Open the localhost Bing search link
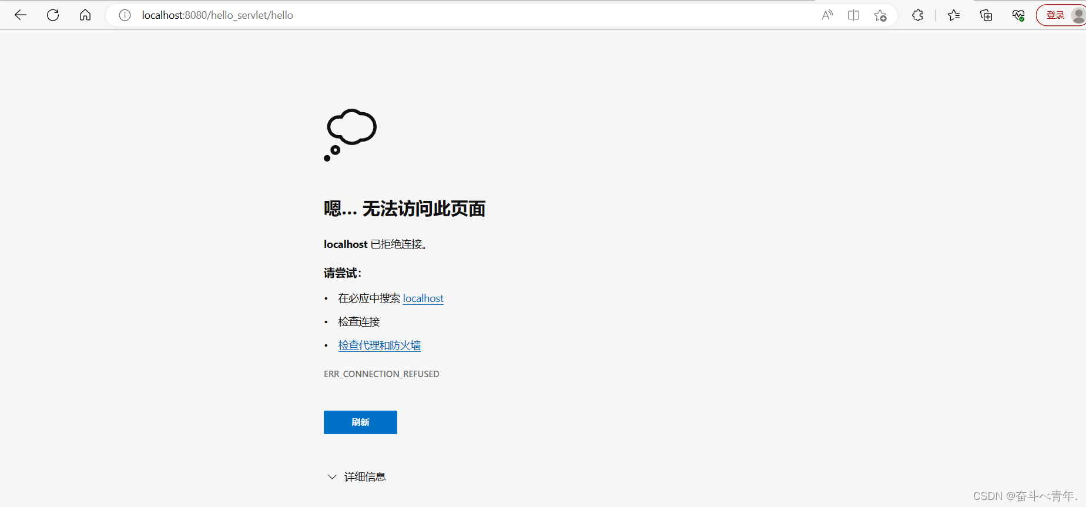Screen dimensions: 1086x507 [x=423, y=298]
